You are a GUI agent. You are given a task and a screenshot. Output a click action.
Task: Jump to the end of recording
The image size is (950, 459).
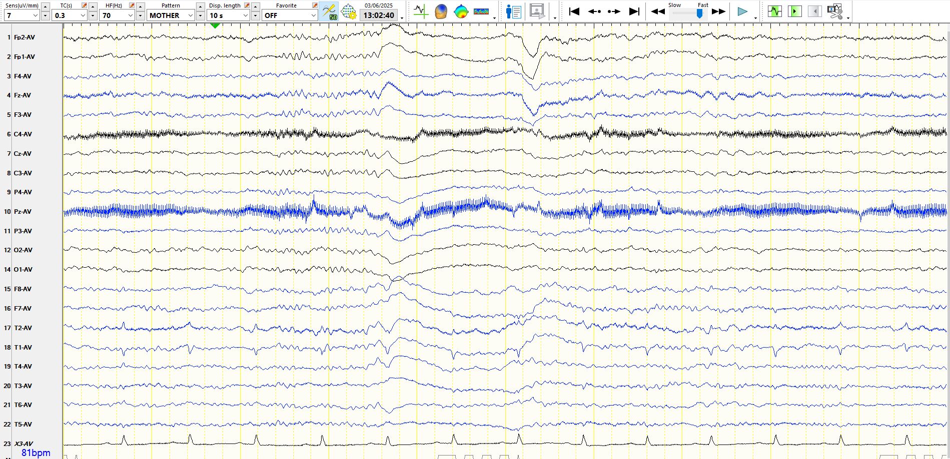coord(634,11)
